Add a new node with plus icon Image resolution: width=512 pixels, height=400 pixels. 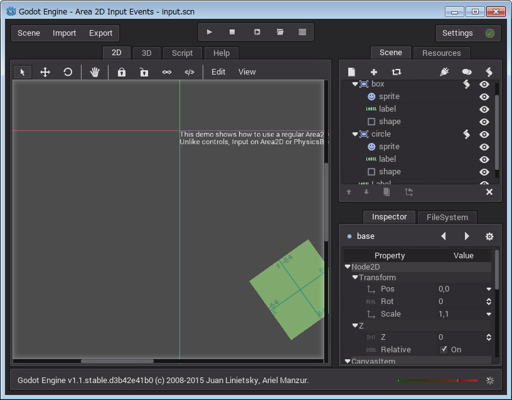click(x=374, y=71)
